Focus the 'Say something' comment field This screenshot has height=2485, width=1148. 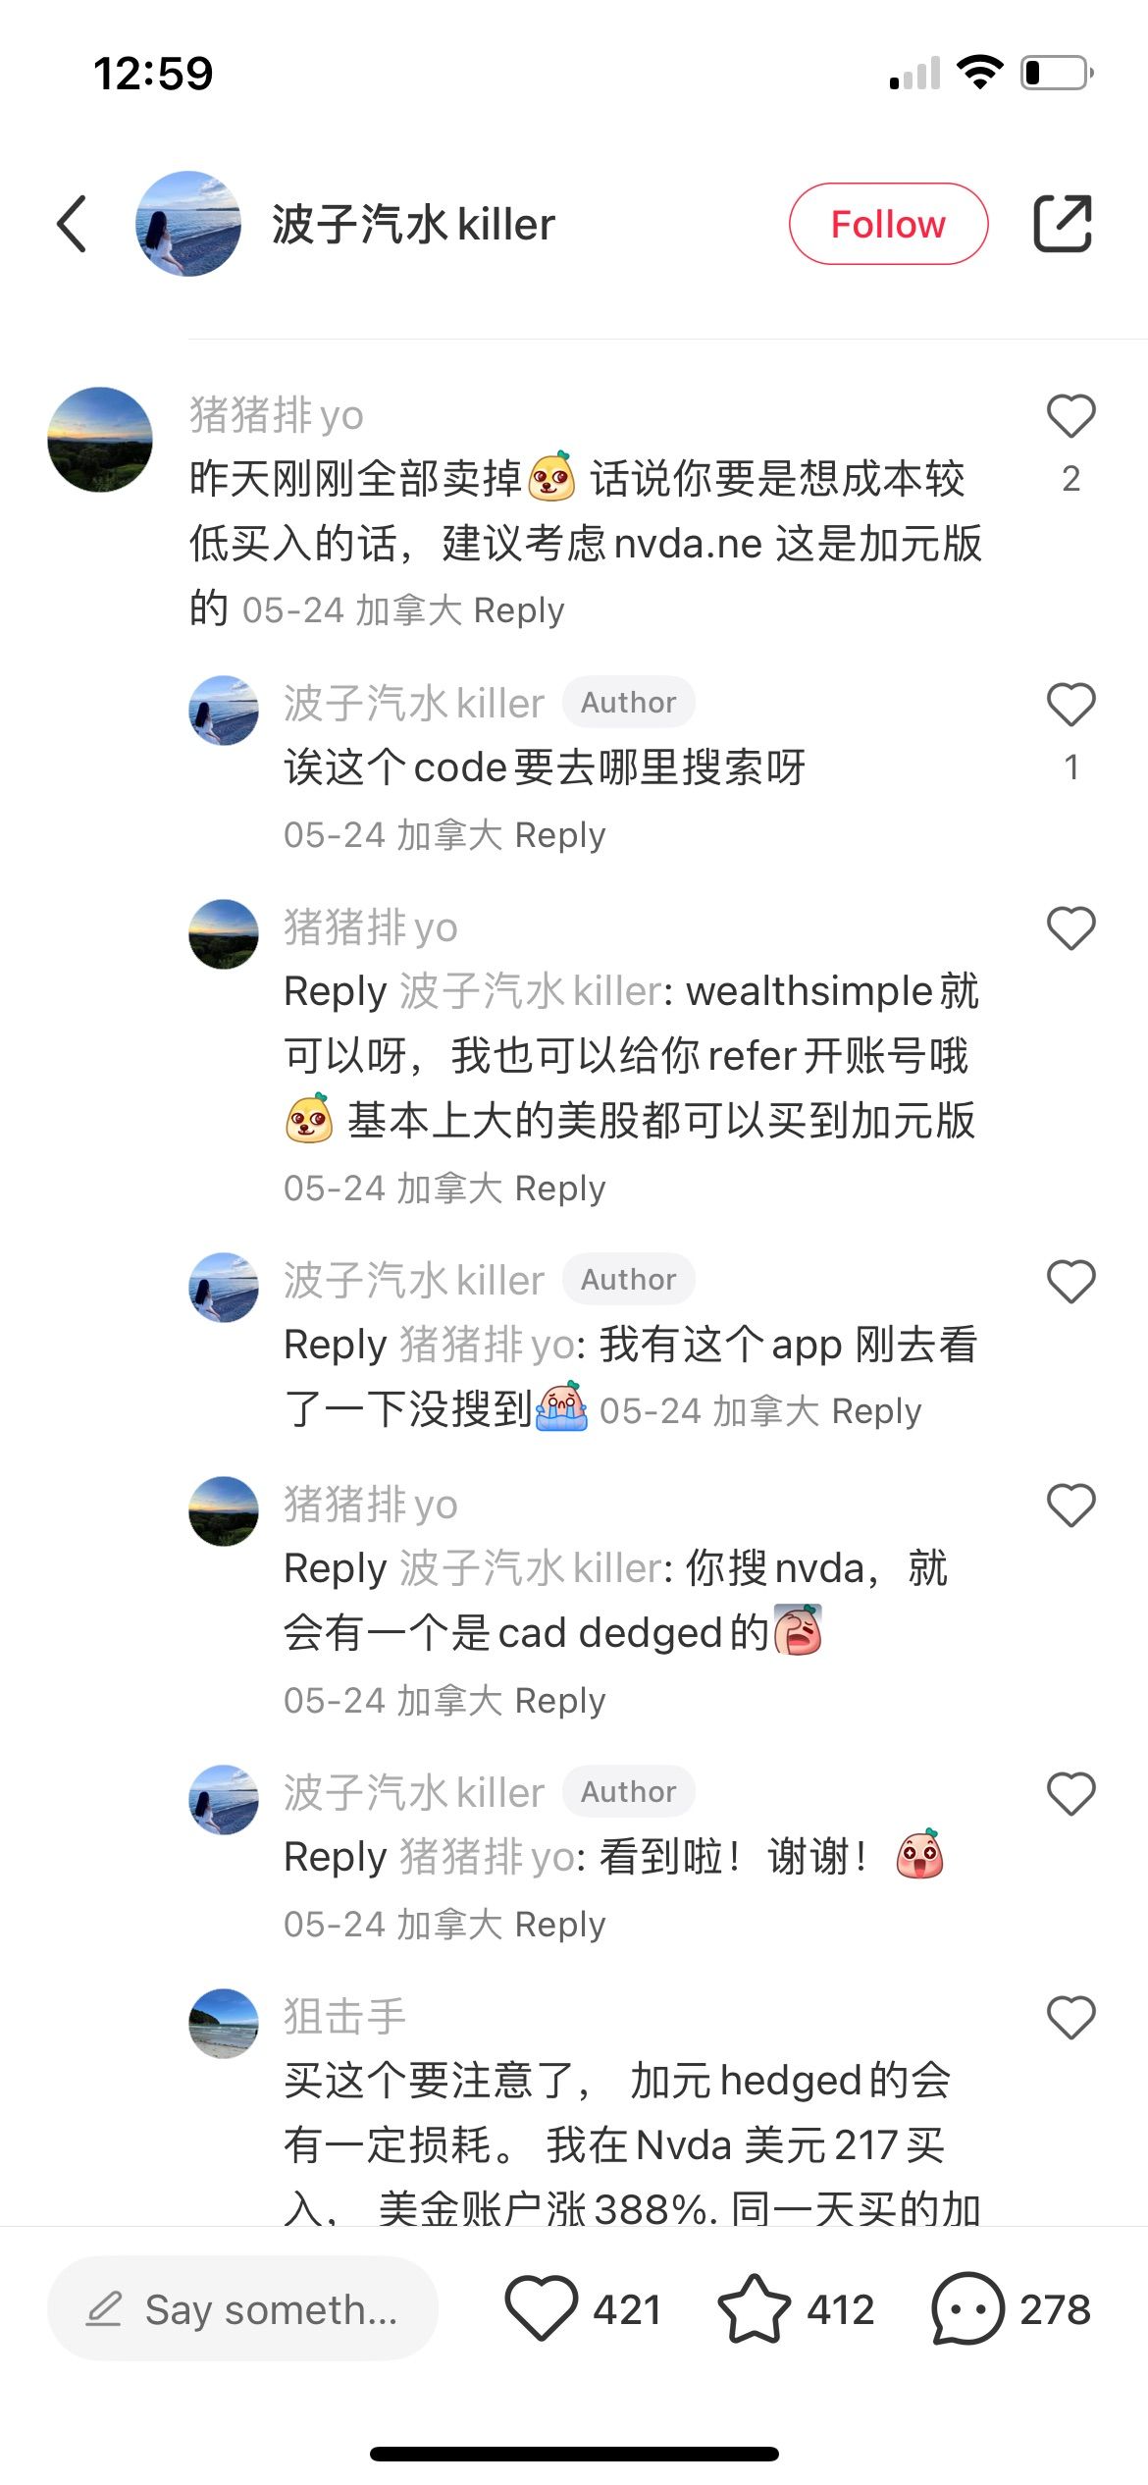coord(242,2308)
